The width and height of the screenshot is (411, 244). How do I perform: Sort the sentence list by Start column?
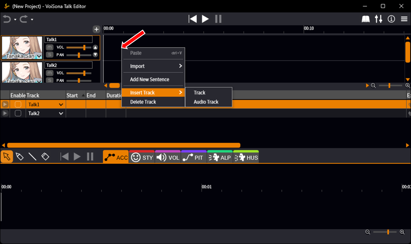pyautogui.click(x=76, y=95)
